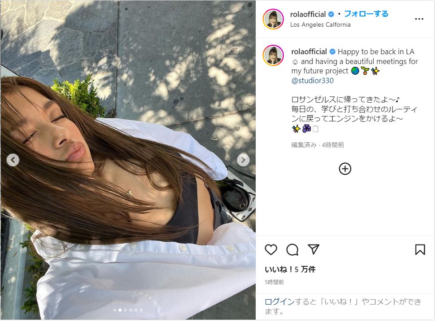Open comments with the speech bubble icon

tap(292, 249)
